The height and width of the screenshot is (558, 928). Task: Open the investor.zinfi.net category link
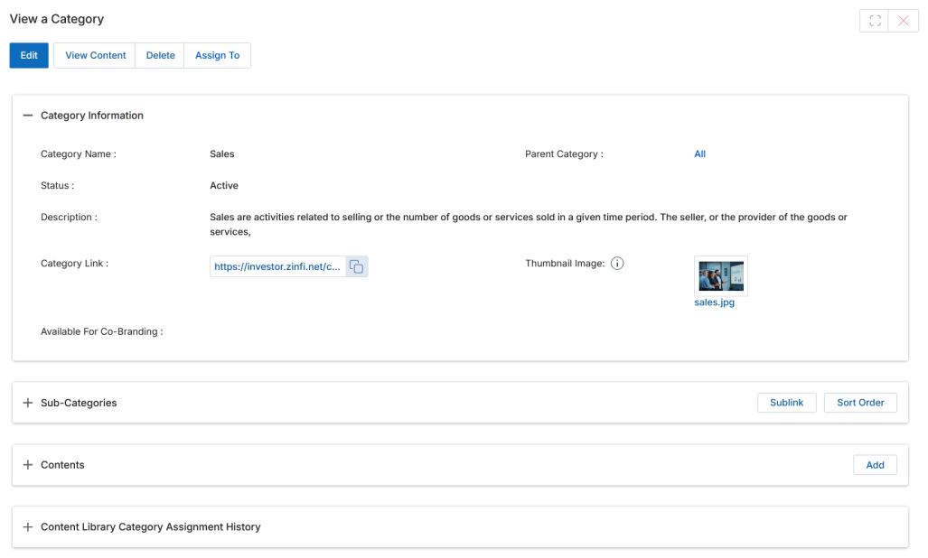click(277, 266)
